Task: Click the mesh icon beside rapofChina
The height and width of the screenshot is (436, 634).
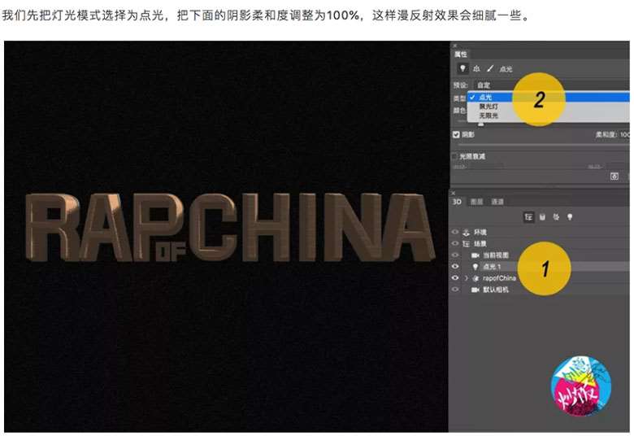Action: pyautogui.click(x=475, y=278)
